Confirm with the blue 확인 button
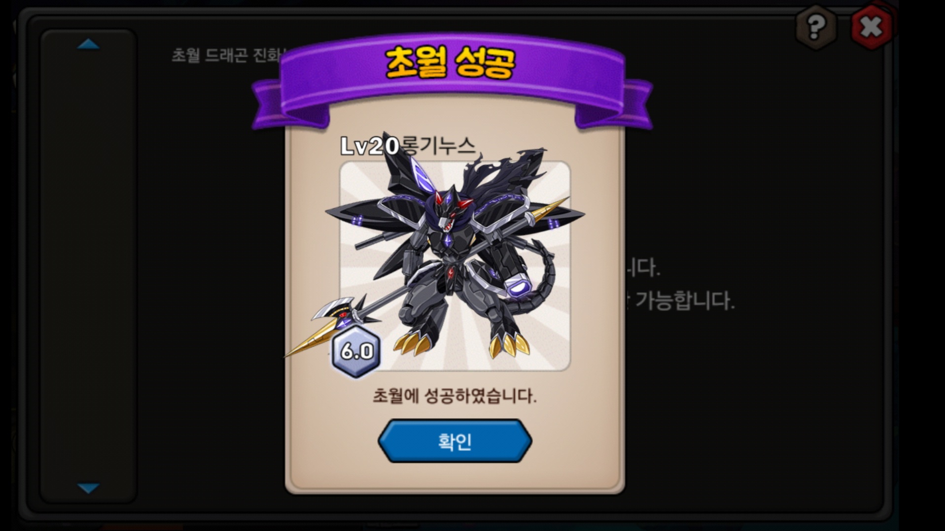This screenshot has width=945, height=531. tap(455, 441)
